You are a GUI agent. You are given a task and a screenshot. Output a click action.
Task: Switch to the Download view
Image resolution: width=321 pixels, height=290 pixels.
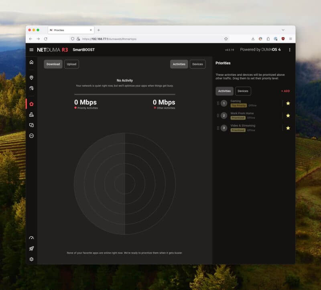53,64
